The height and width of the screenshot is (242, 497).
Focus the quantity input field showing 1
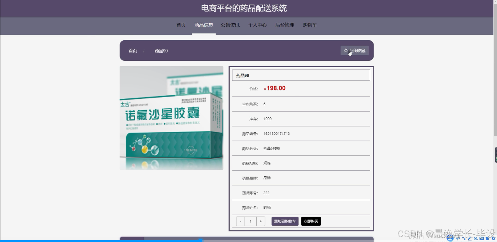tap(251, 221)
